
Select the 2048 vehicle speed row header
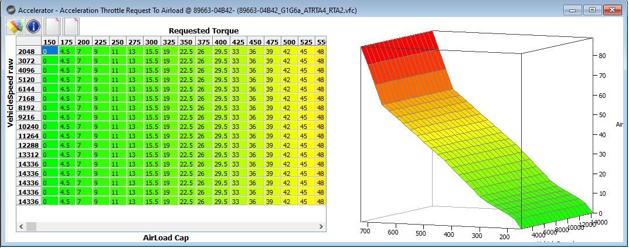point(29,52)
